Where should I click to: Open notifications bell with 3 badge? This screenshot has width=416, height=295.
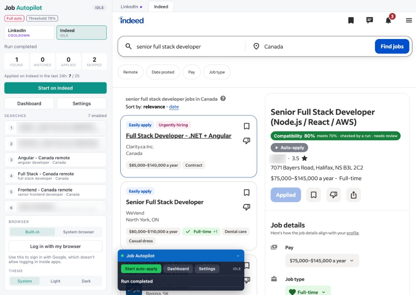click(388, 20)
